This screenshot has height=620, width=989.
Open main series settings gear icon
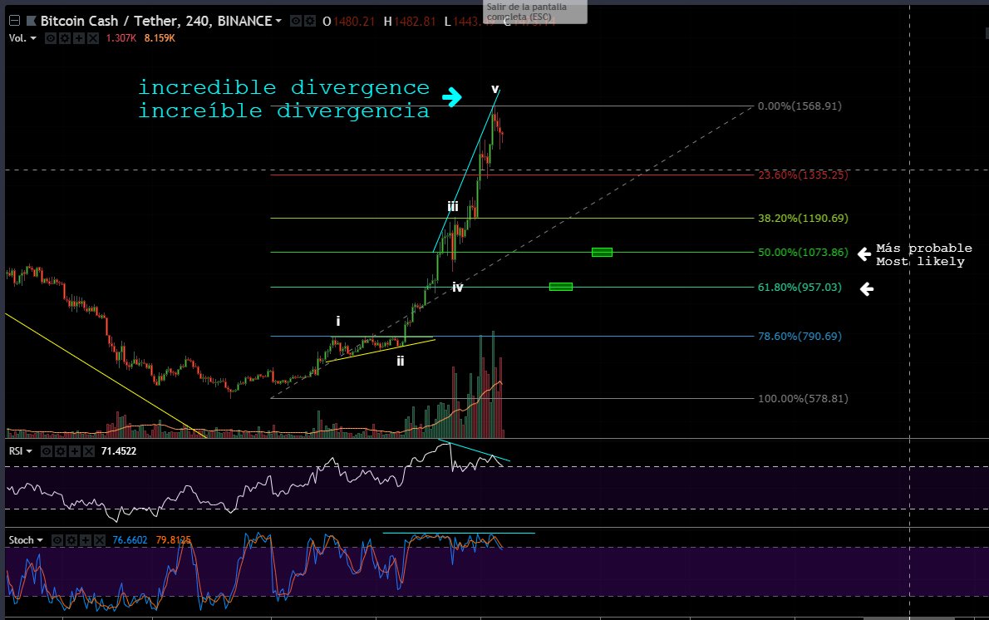(310, 21)
